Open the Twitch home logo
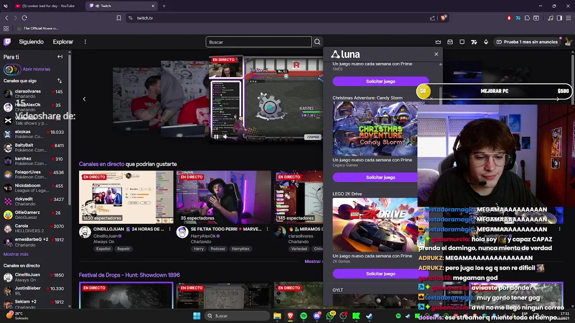The height and width of the screenshot is (323, 575). [7, 42]
